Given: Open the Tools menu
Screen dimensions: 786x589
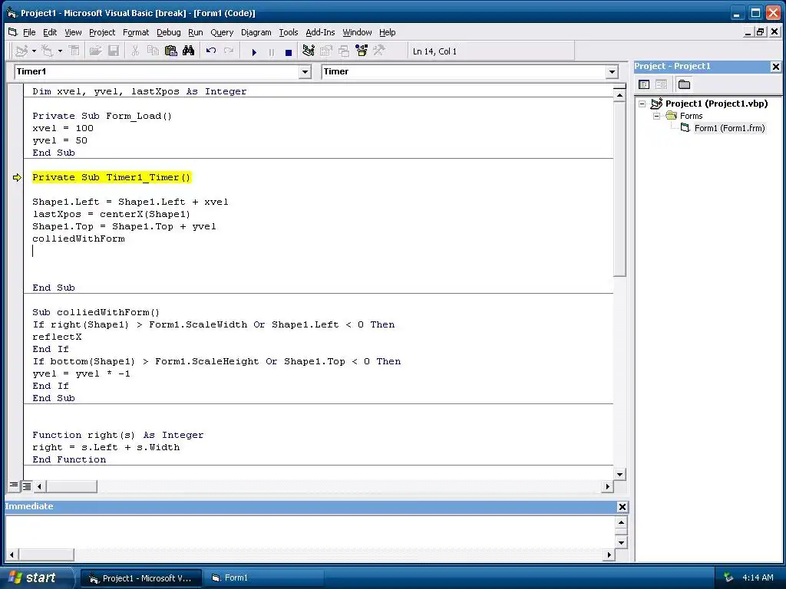Looking at the screenshot, I should coord(289,32).
